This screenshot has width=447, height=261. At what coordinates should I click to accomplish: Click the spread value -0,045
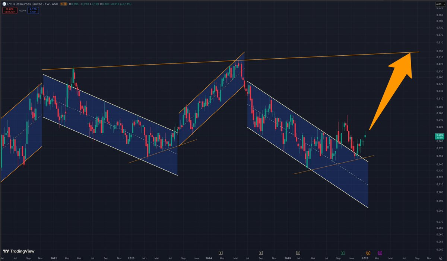point(22,10)
